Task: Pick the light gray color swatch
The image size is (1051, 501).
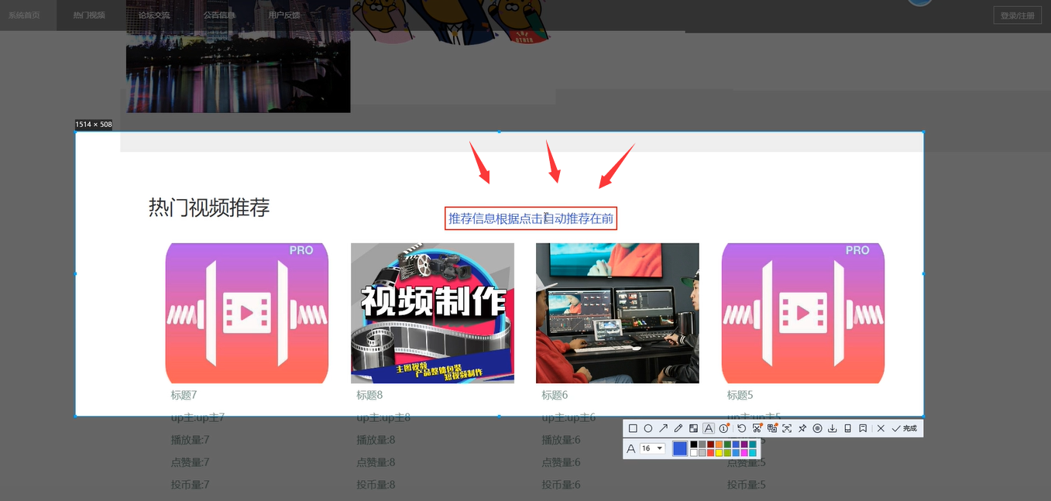Action: click(702, 453)
